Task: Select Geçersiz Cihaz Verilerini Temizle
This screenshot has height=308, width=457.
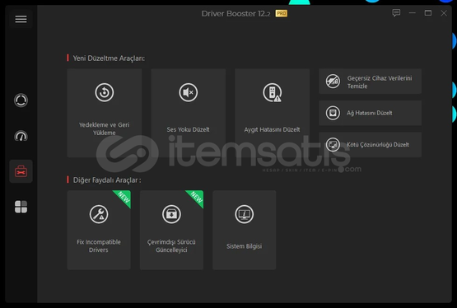Action: [x=371, y=82]
